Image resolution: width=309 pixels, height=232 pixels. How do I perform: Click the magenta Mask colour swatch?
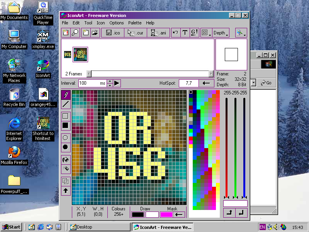click(x=166, y=215)
